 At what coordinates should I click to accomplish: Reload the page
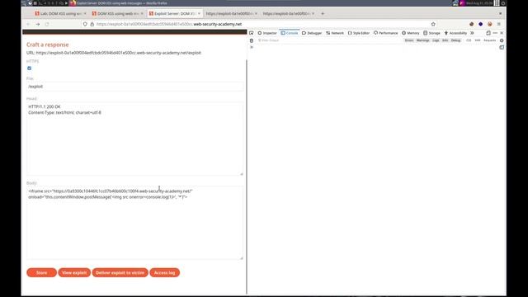[47, 24]
